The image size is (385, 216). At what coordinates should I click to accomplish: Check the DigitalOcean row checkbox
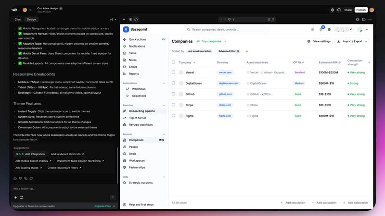[173, 83]
